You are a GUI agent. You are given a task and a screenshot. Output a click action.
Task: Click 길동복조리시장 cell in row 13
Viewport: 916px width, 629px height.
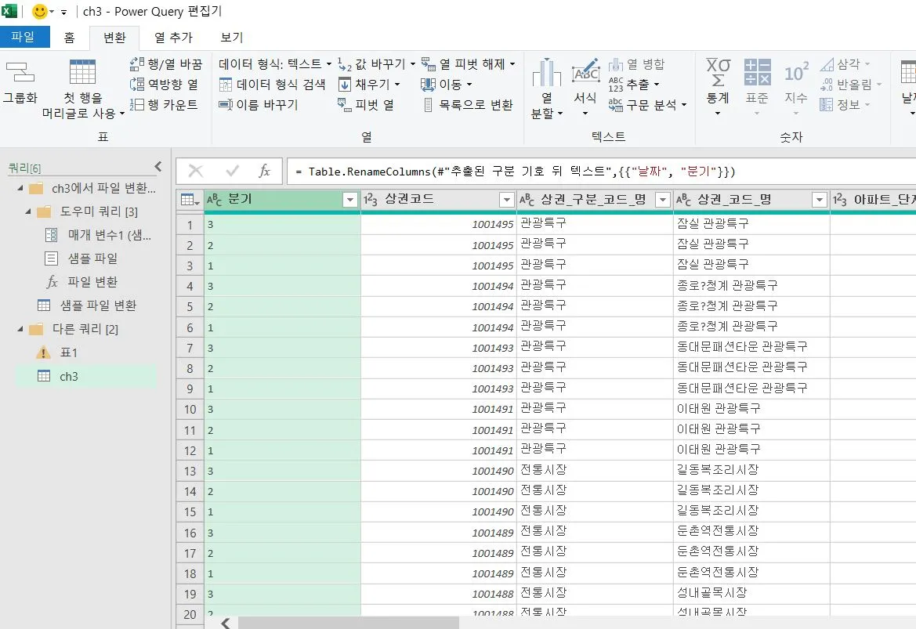(x=751, y=469)
